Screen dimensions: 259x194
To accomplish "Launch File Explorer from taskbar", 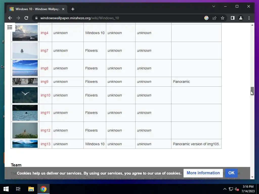I will point(31,189).
